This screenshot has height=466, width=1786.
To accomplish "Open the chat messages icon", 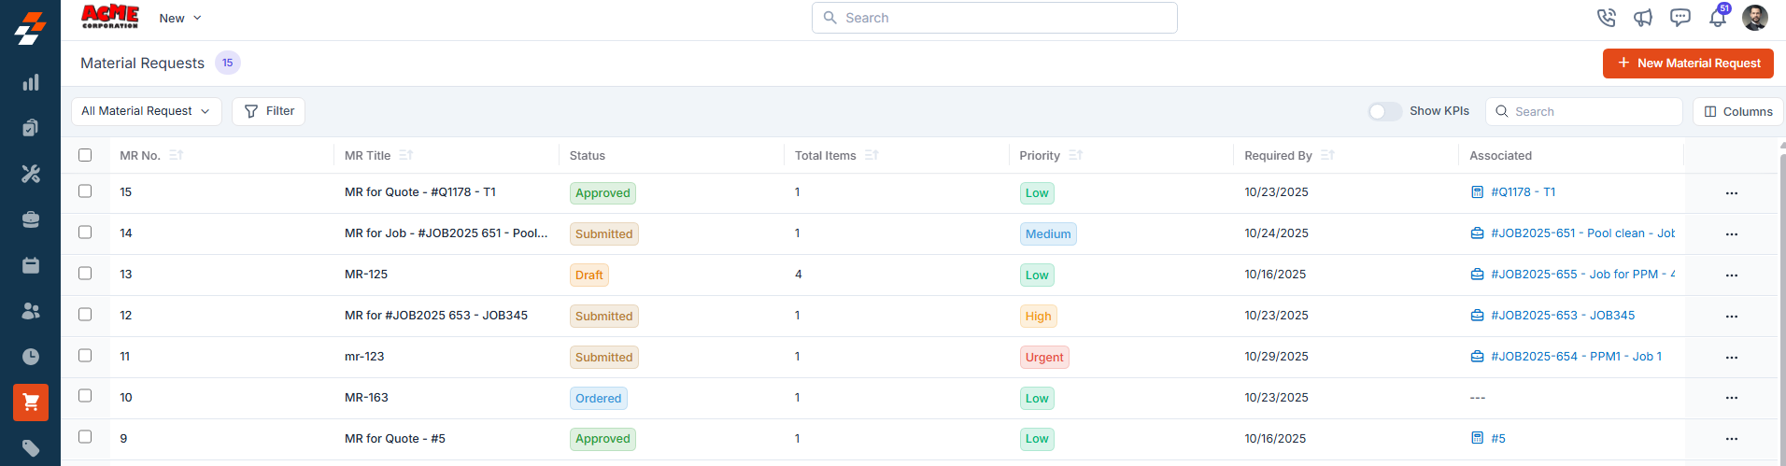I will click(1680, 18).
